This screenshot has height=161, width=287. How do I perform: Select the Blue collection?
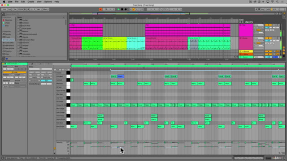(x=7, y=26)
